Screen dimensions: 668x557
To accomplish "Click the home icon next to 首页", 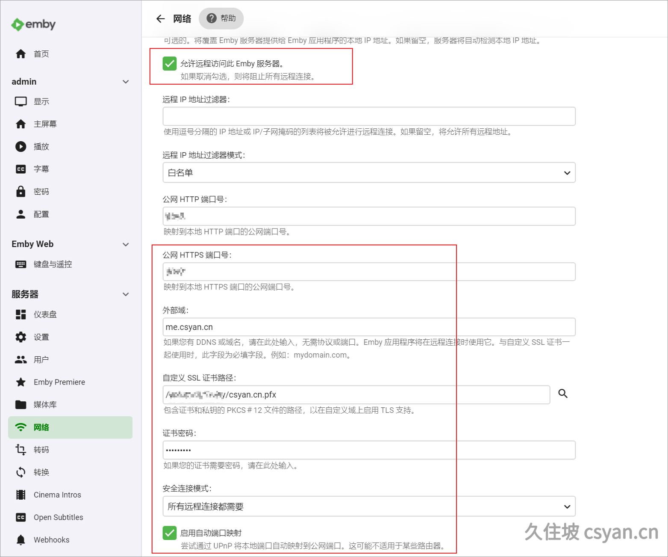I will [x=21, y=54].
